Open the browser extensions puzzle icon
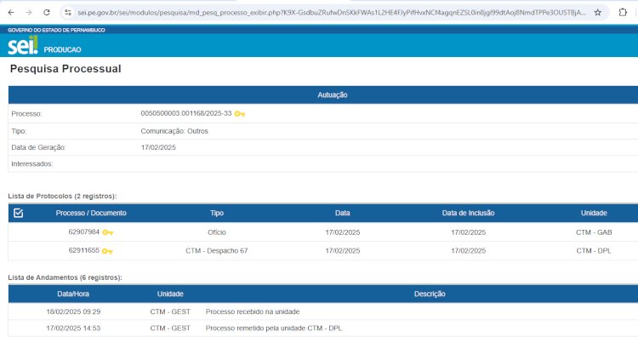Viewport: 638px width, 337px height. point(623,13)
